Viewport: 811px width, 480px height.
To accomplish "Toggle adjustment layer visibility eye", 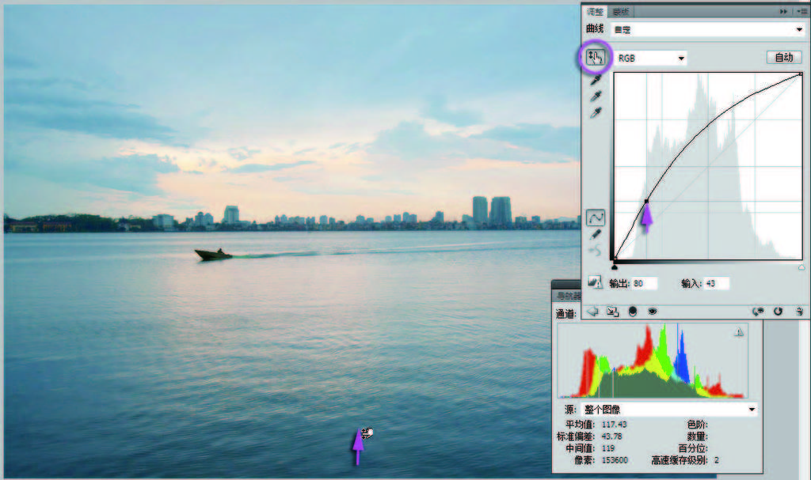I will pyautogui.click(x=653, y=312).
